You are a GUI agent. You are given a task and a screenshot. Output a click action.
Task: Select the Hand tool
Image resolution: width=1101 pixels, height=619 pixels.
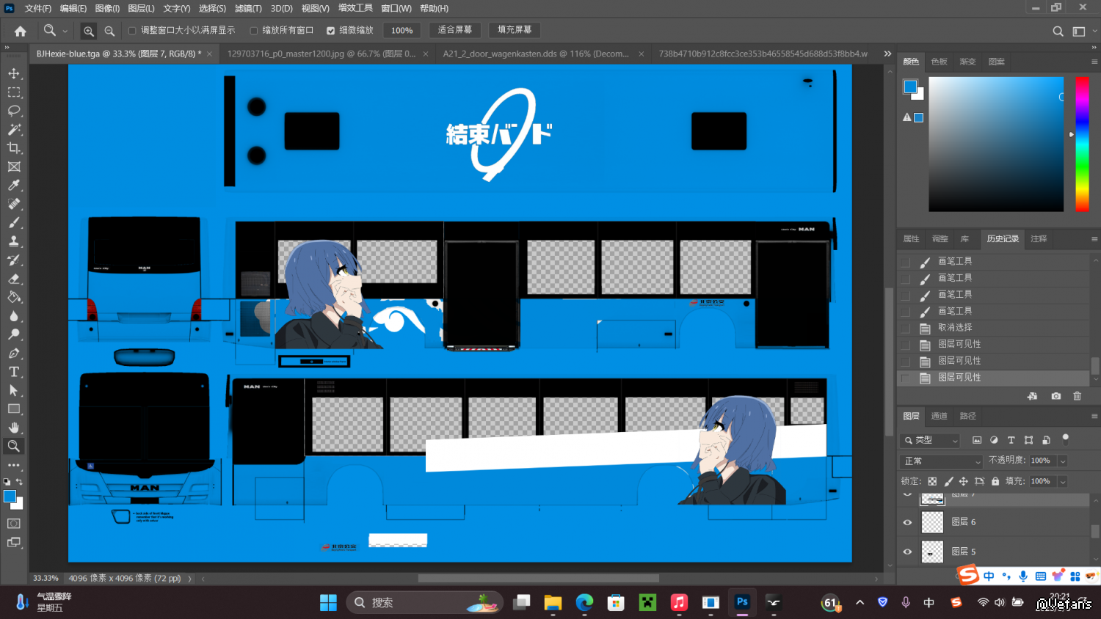pyautogui.click(x=14, y=427)
